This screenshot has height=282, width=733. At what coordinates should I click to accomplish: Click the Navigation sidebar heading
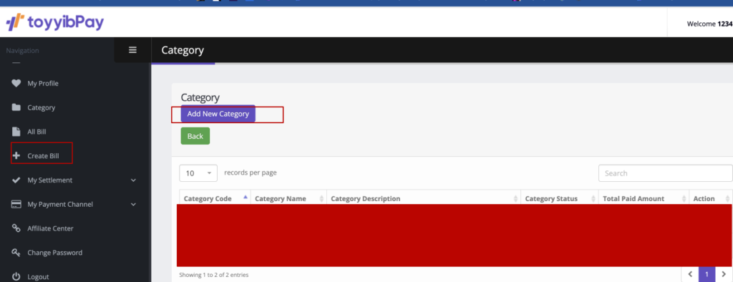pyautogui.click(x=22, y=51)
